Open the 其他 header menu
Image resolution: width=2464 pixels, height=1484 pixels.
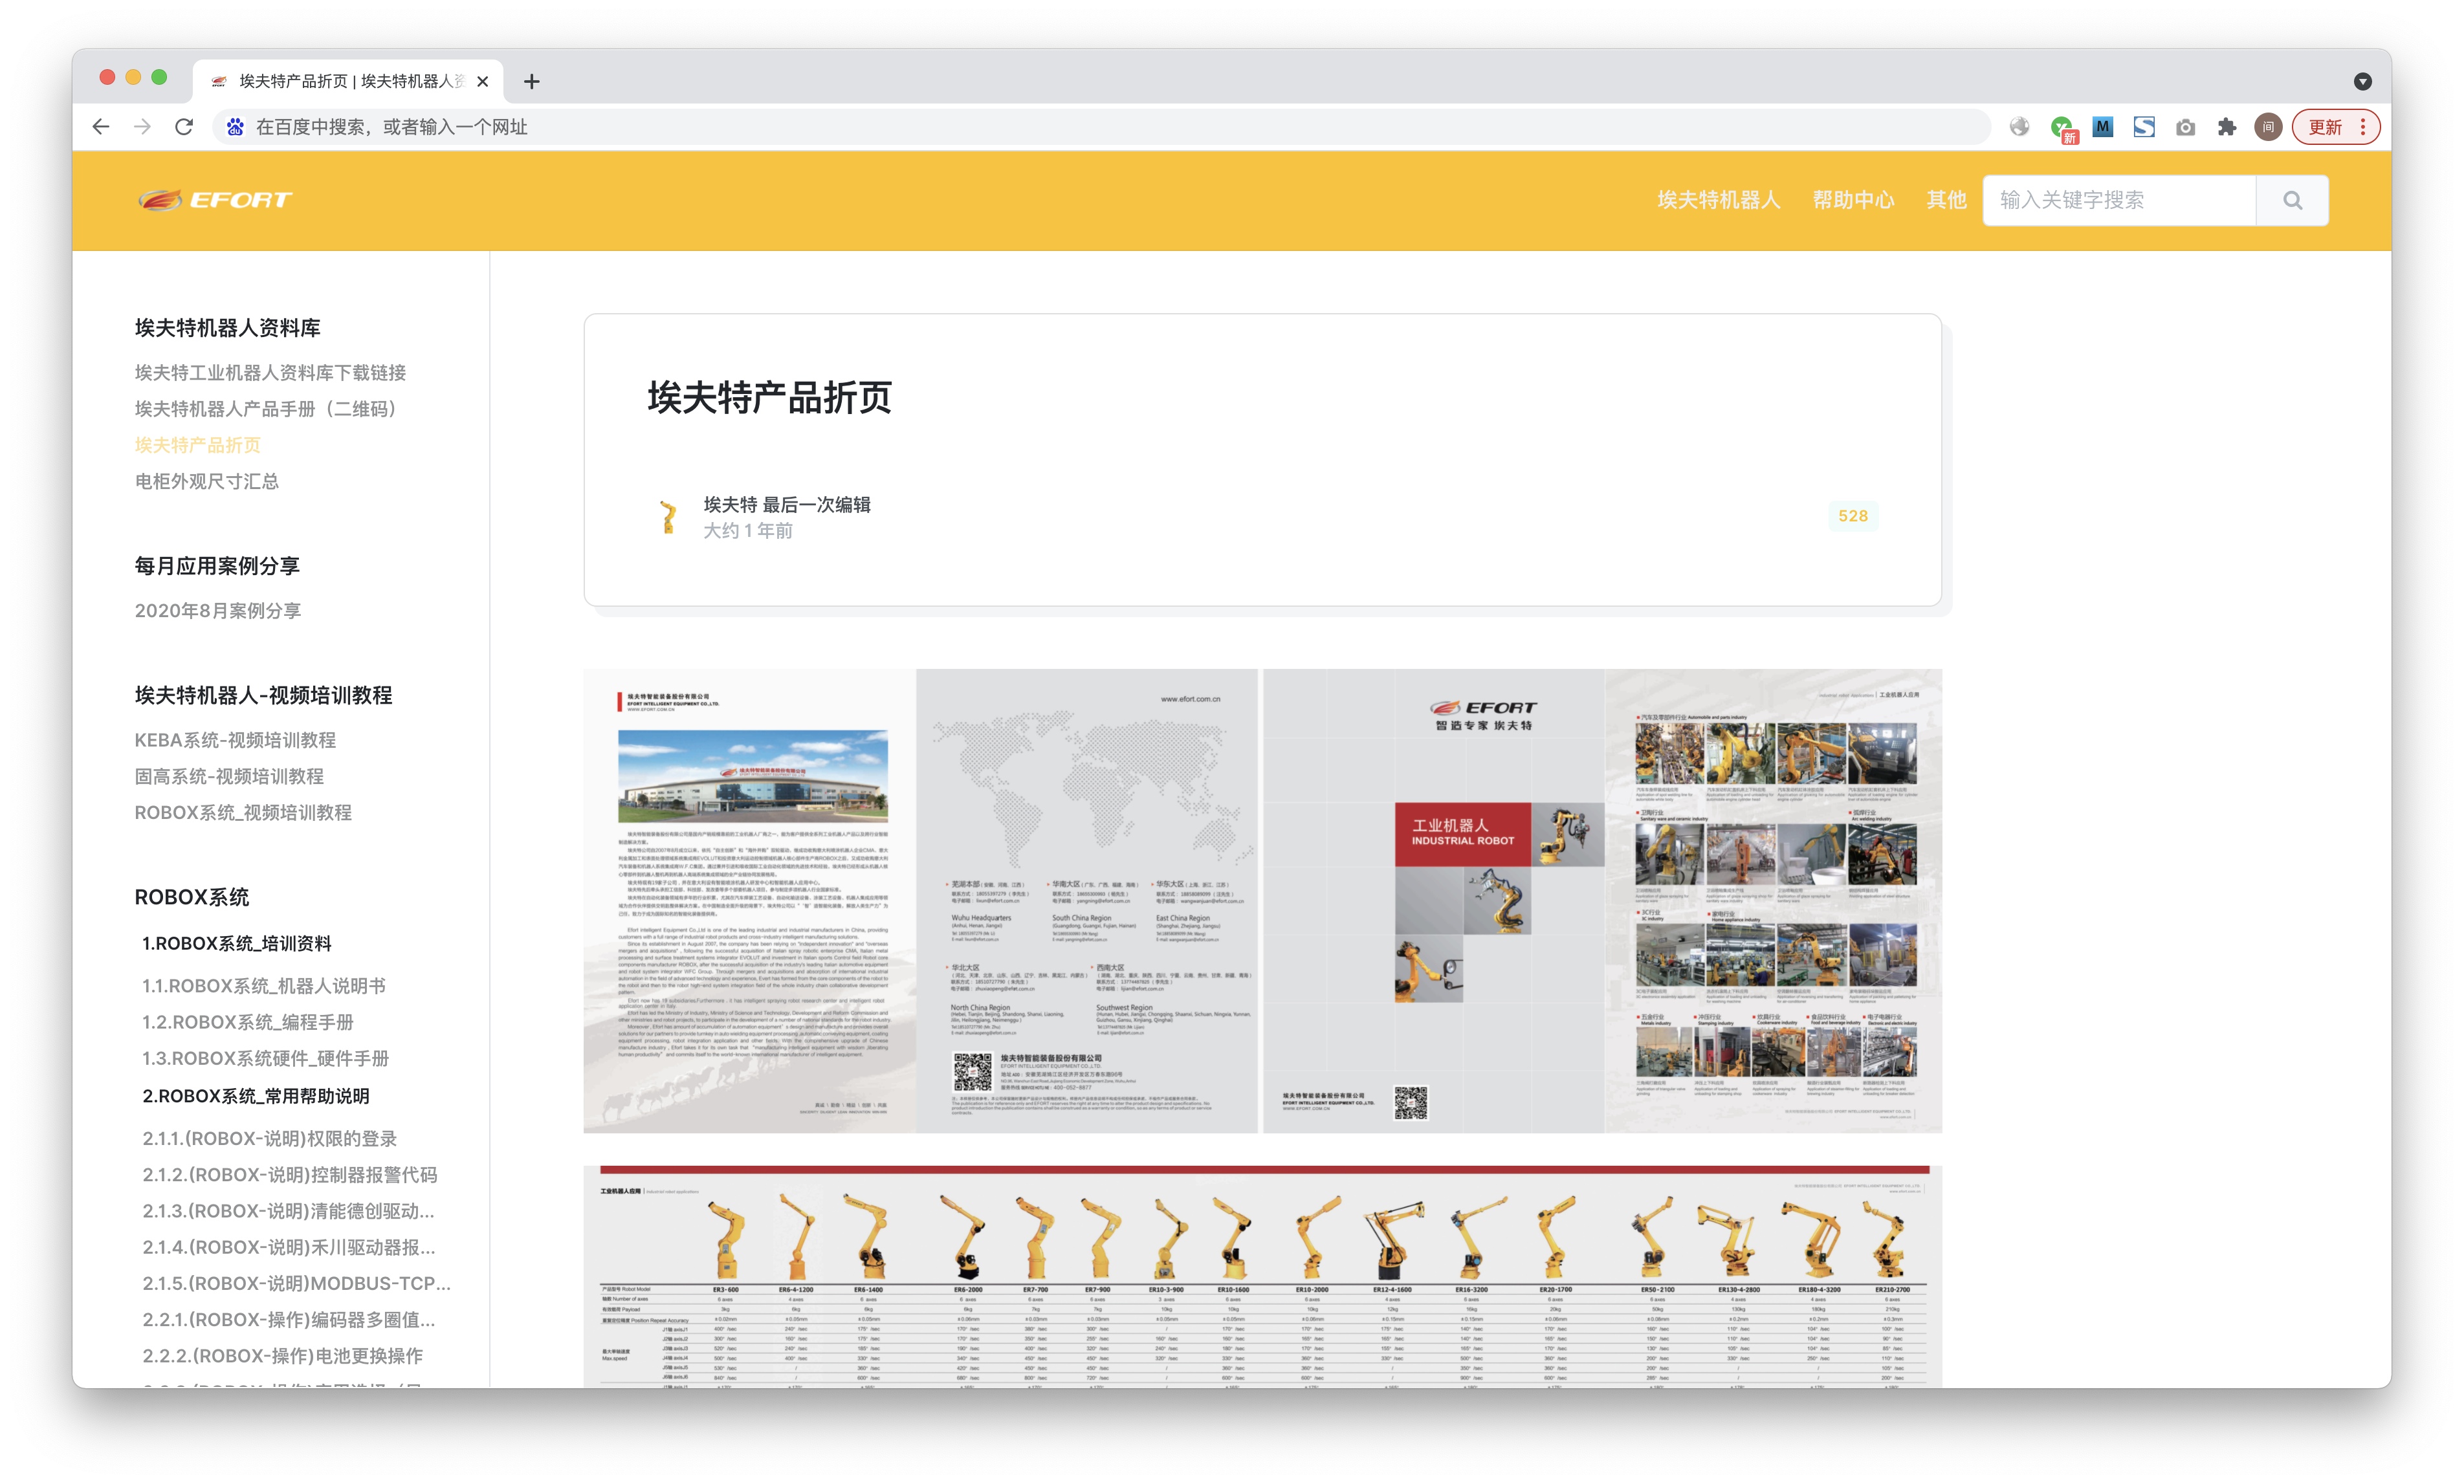click(x=1946, y=200)
